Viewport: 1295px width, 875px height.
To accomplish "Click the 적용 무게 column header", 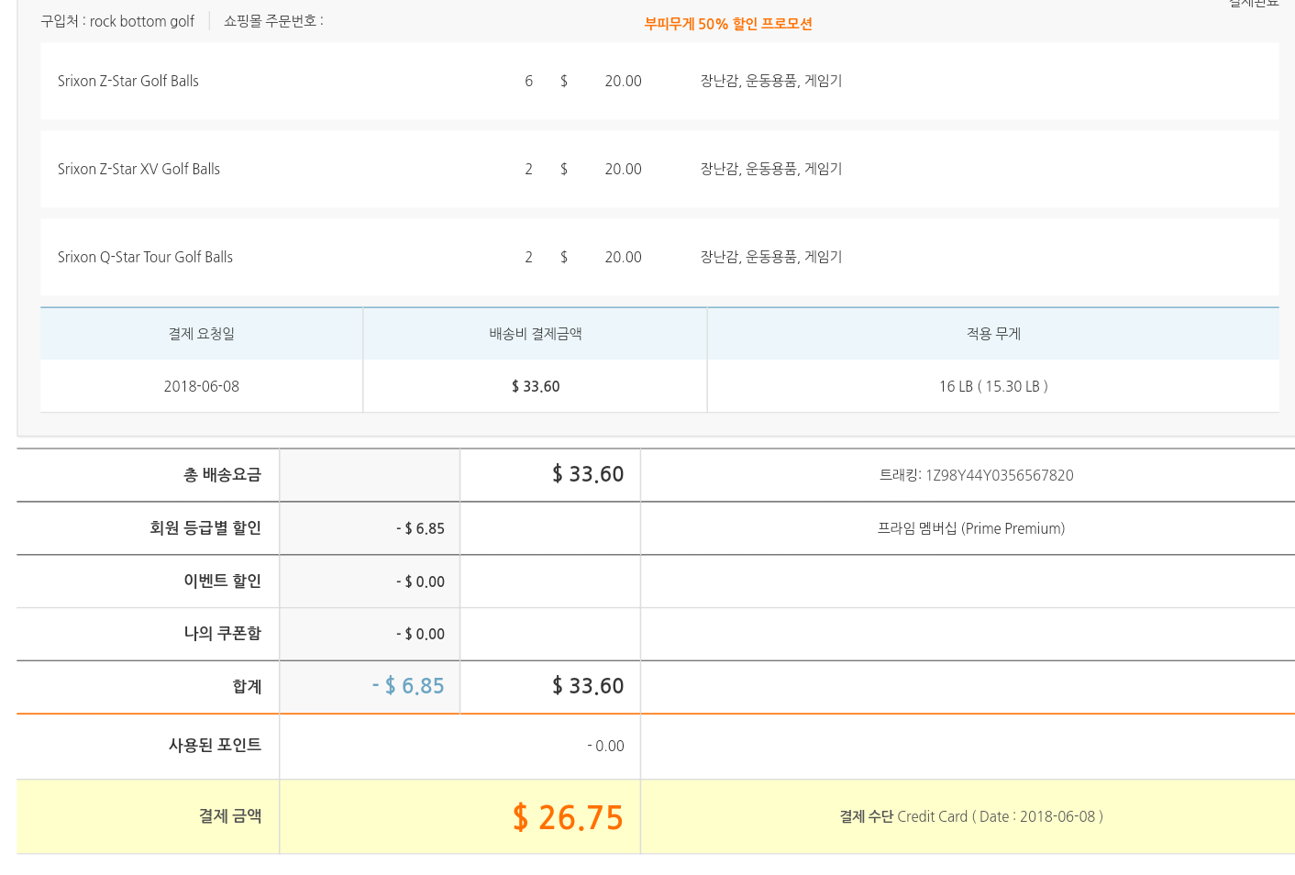I will (993, 334).
